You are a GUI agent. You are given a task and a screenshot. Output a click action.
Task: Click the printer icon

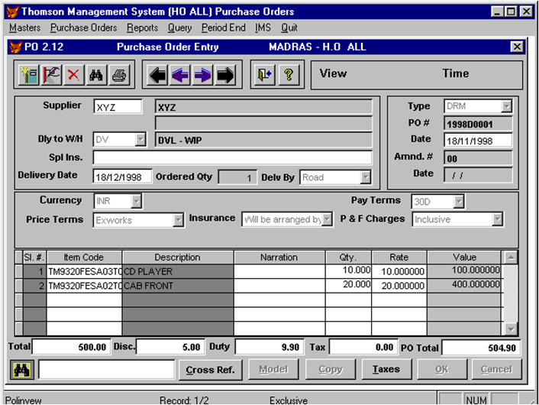119,75
